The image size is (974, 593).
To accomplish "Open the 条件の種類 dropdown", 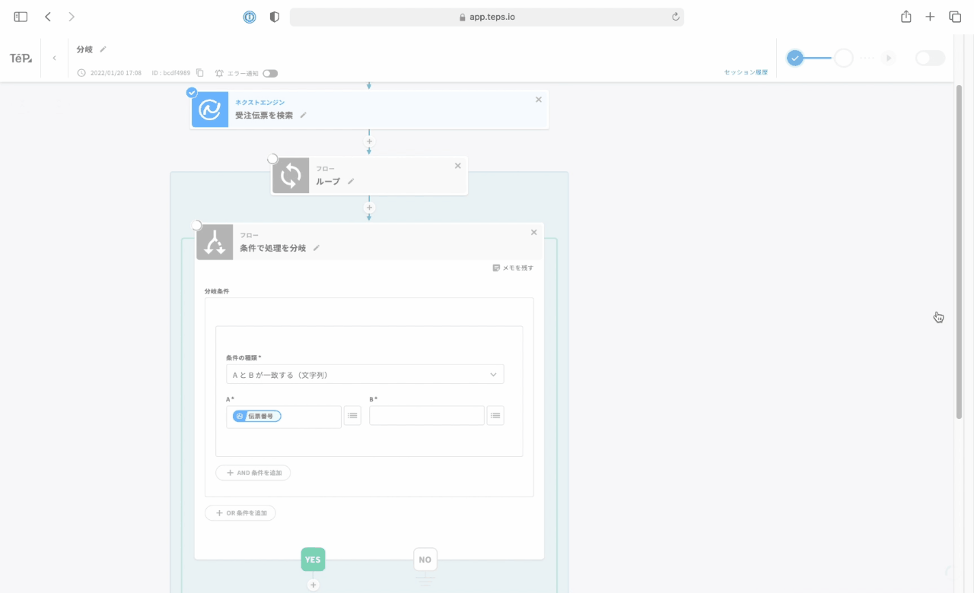I will point(364,375).
